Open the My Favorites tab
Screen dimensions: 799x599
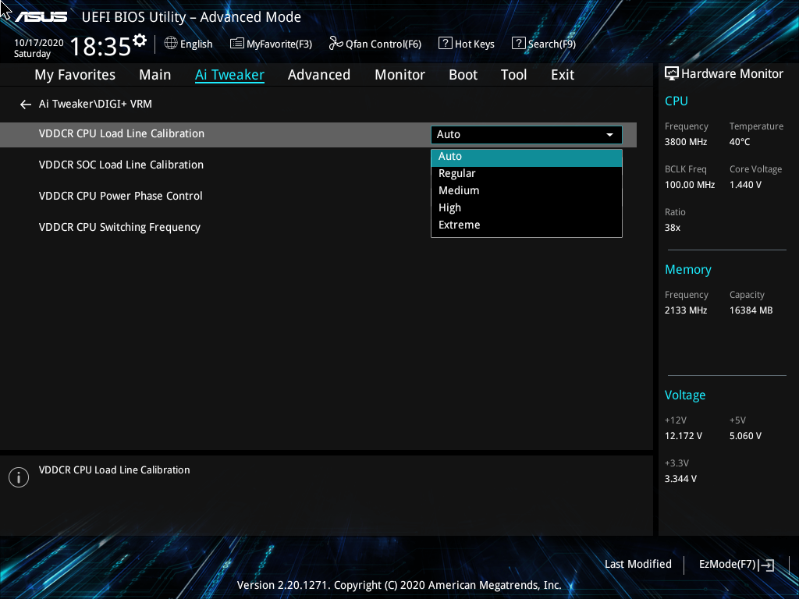click(75, 75)
